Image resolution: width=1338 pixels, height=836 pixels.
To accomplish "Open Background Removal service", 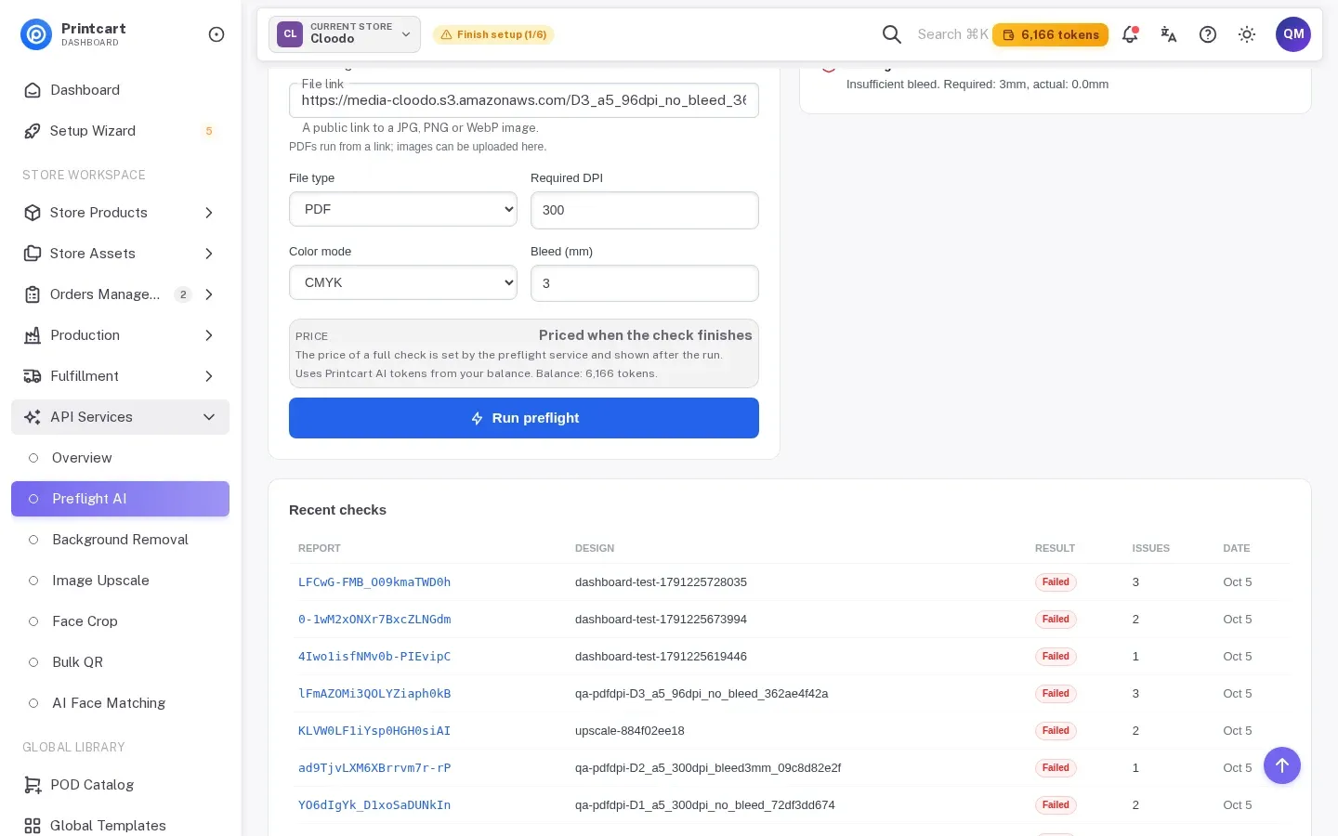I will (x=120, y=540).
